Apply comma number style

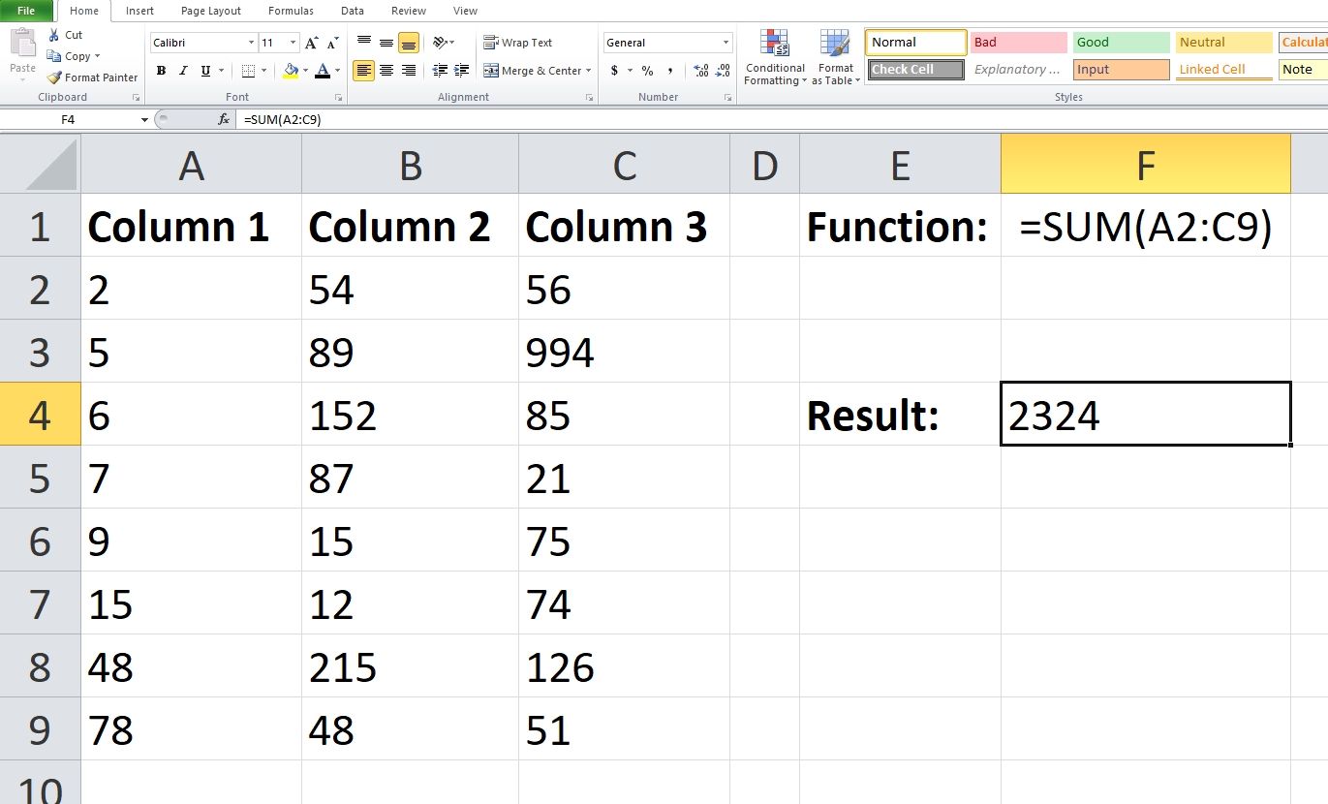point(669,71)
